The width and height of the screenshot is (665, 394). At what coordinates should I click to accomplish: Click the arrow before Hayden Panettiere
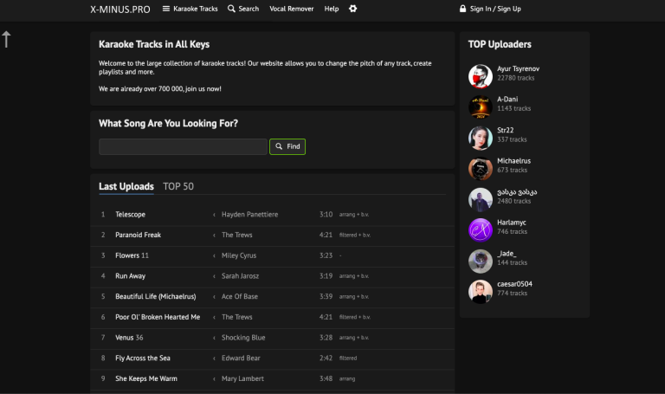point(214,215)
